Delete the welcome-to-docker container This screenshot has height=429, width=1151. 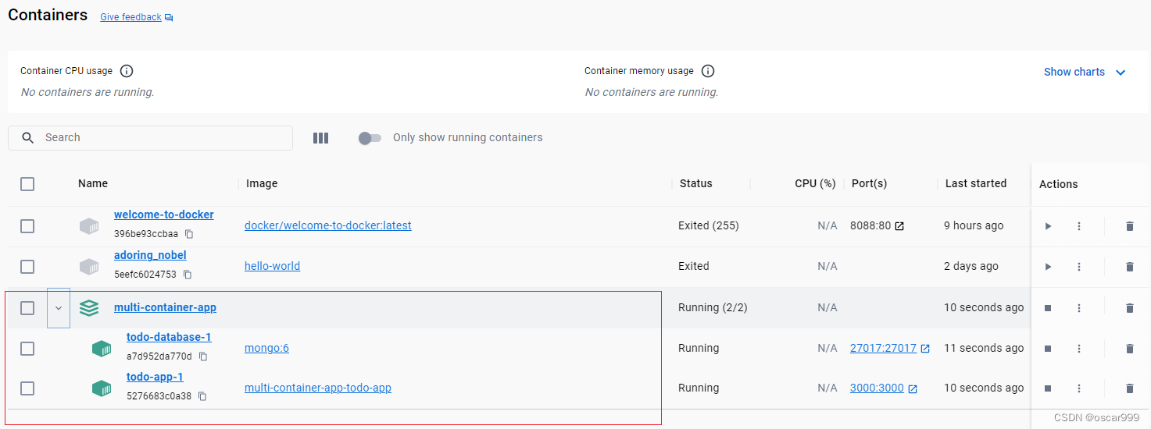pos(1129,226)
